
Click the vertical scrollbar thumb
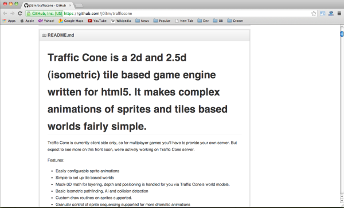(x=342, y=34)
